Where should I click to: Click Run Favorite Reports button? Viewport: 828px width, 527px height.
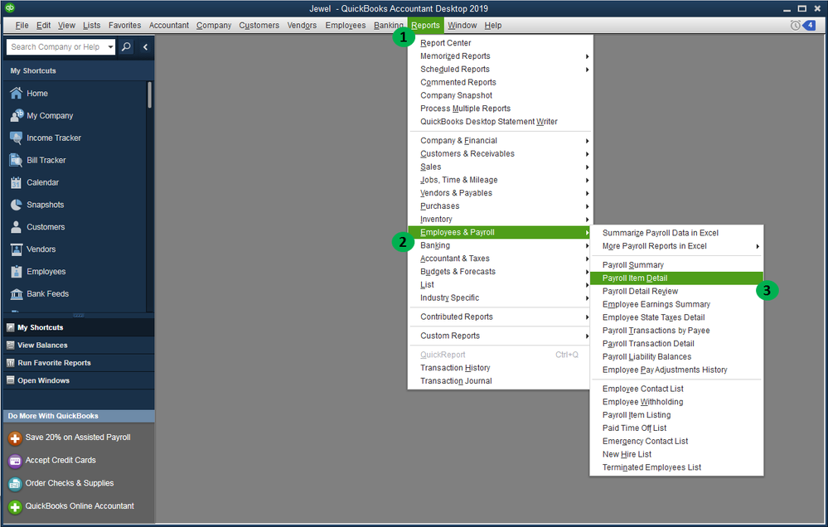coord(79,363)
